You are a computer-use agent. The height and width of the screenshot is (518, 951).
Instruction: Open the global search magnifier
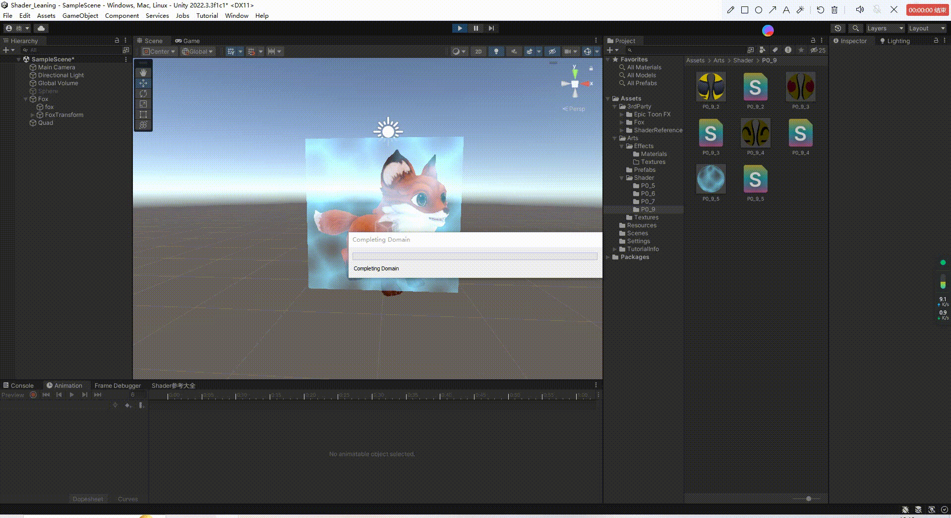pos(855,28)
